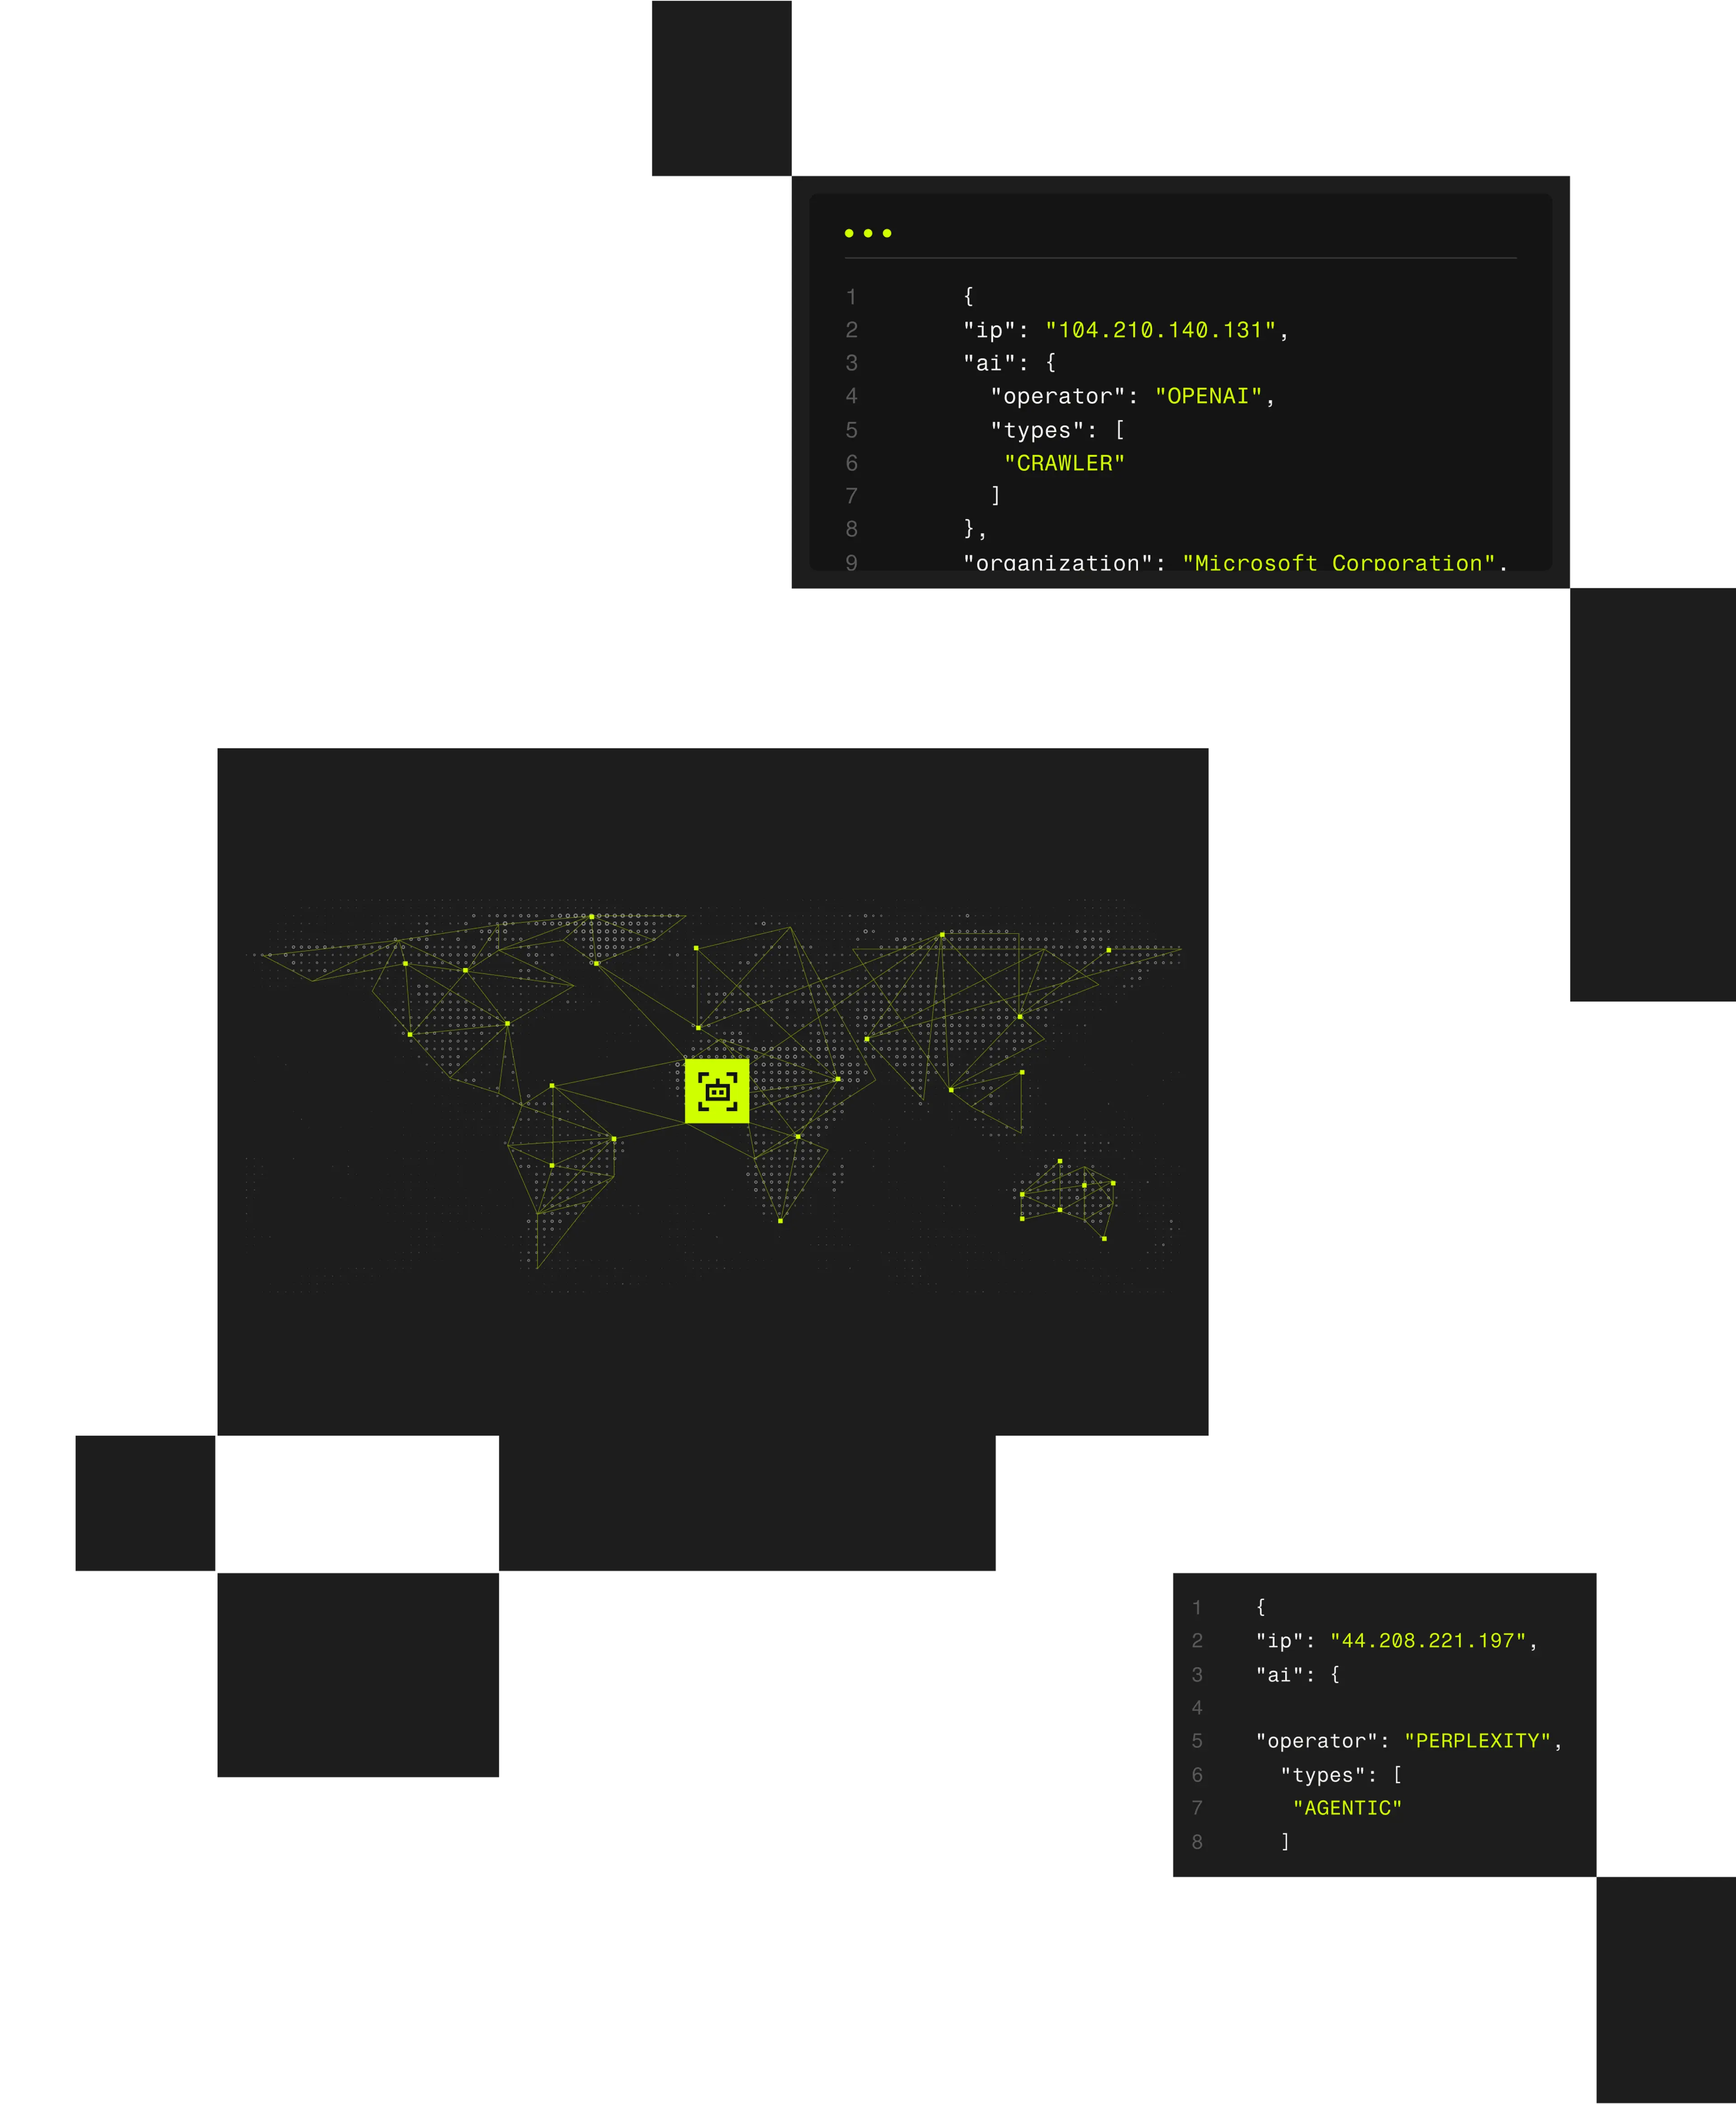Click line number 1 in OpenAI snippet
Viewport: 1736px width, 2104px height.
point(851,297)
